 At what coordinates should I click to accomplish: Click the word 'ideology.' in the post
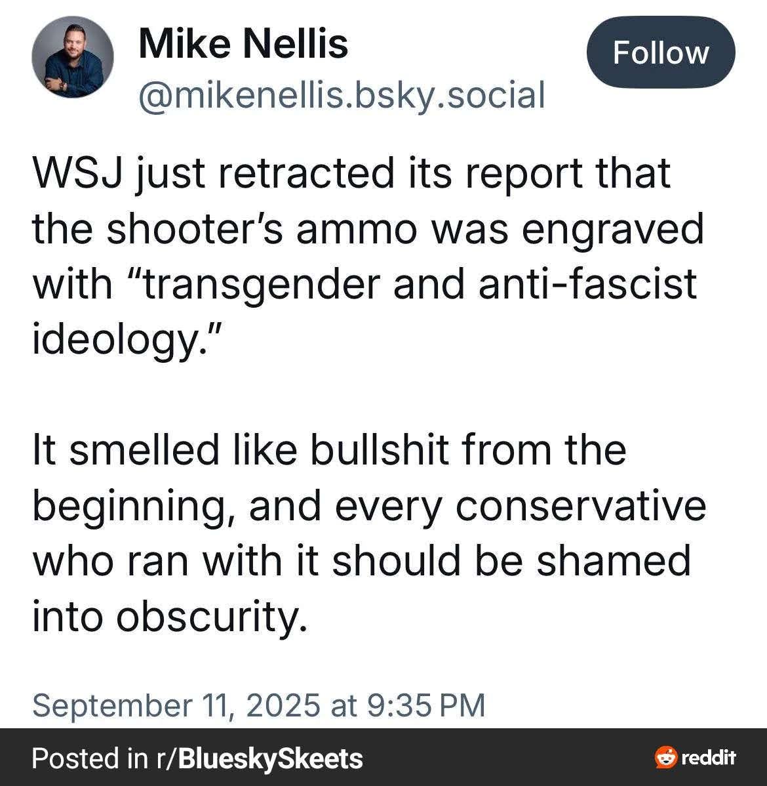click(127, 339)
